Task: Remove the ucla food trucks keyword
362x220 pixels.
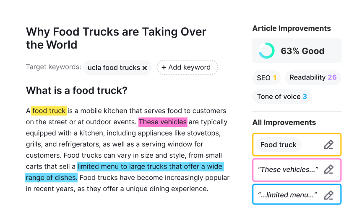Action: click(145, 68)
